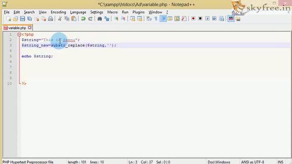Click the Paste clipboard icon

pyautogui.click(x=74, y=19)
